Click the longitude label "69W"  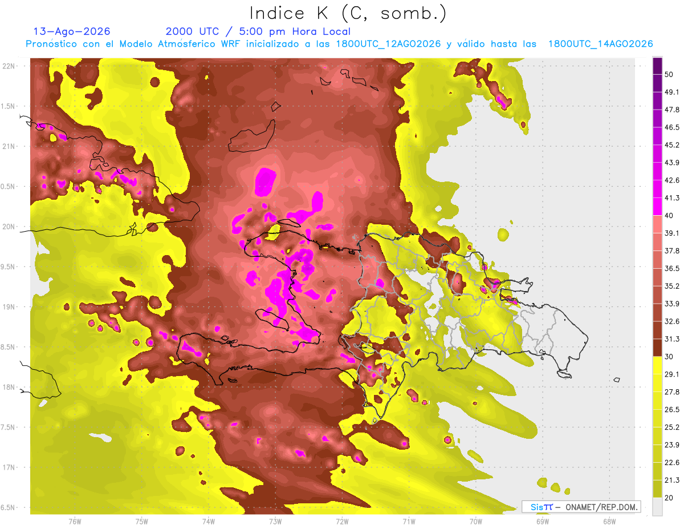tap(542, 521)
